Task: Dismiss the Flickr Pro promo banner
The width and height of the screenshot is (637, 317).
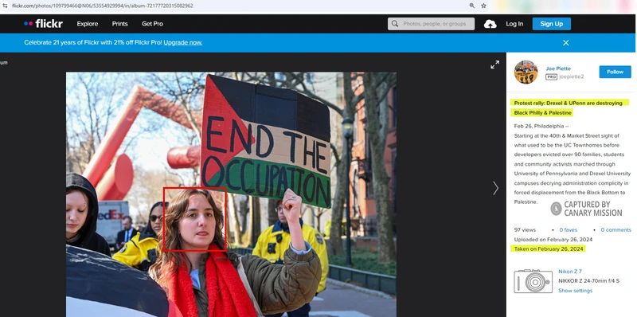Action: point(565,43)
